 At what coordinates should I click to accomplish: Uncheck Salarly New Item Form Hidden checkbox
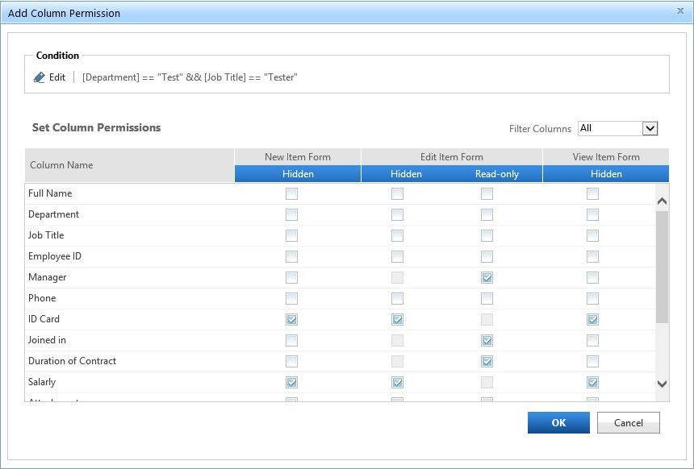tap(291, 382)
